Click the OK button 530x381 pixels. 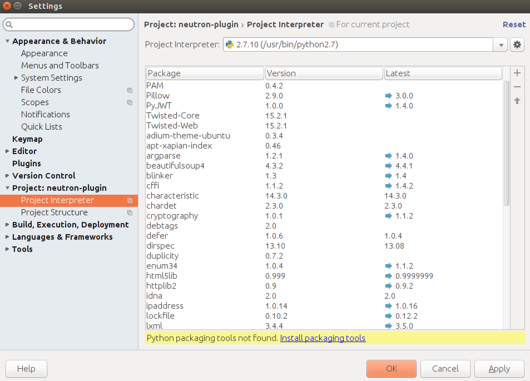pos(391,369)
